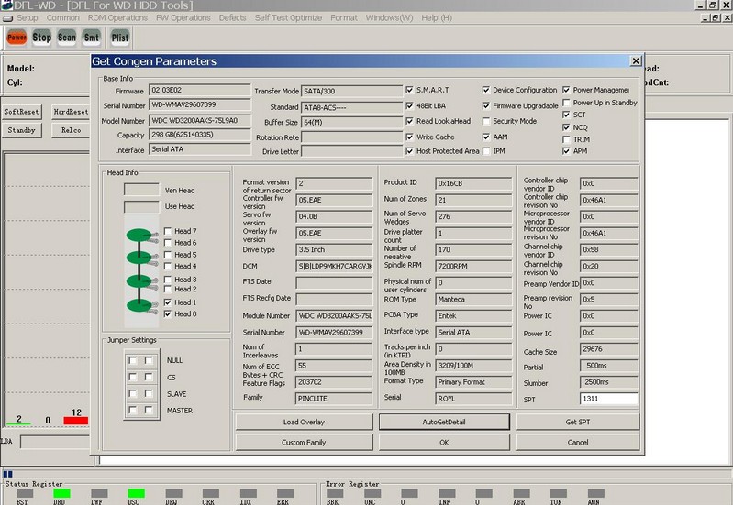Toggle the NCQ checkbox
The width and height of the screenshot is (733, 505).
566,127
